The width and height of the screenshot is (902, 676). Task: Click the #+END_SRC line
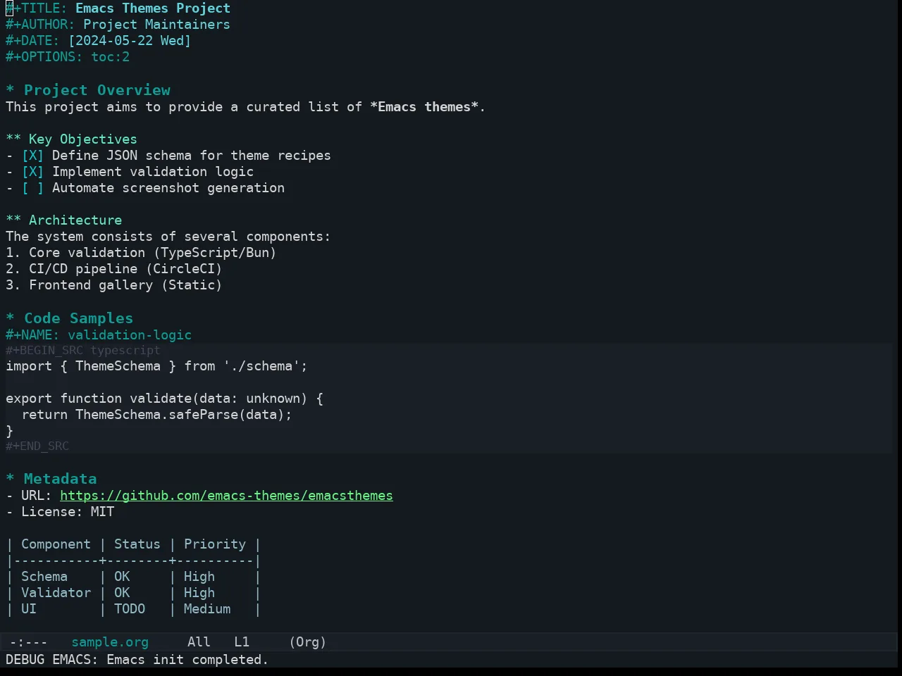coord(37,446)
